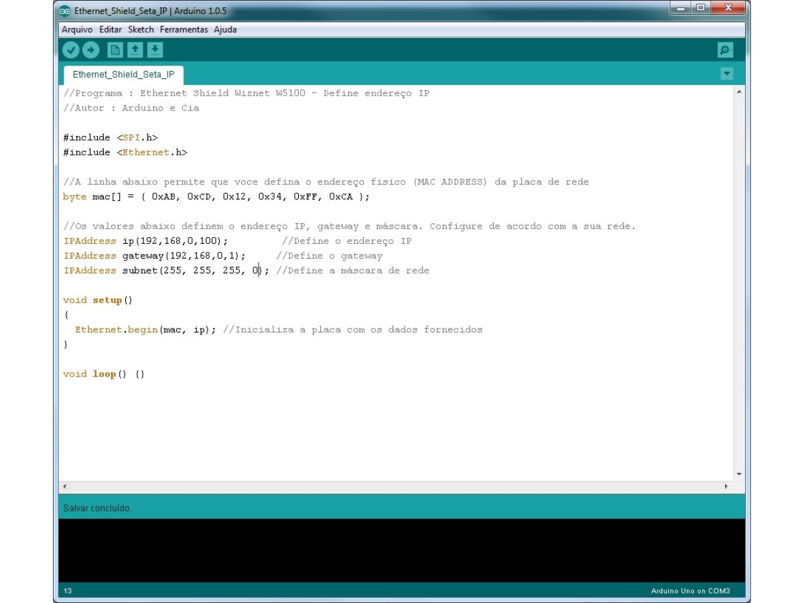Click the horizontal scrollbar right arrow
The height and width of the screenshot is (603, 804).
(x=726, y=486)
